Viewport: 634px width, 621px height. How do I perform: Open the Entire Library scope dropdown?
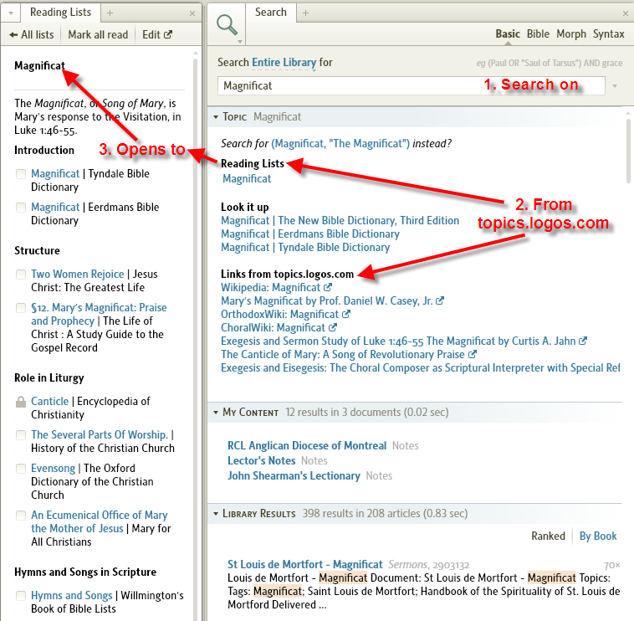(x=284, y=62)
